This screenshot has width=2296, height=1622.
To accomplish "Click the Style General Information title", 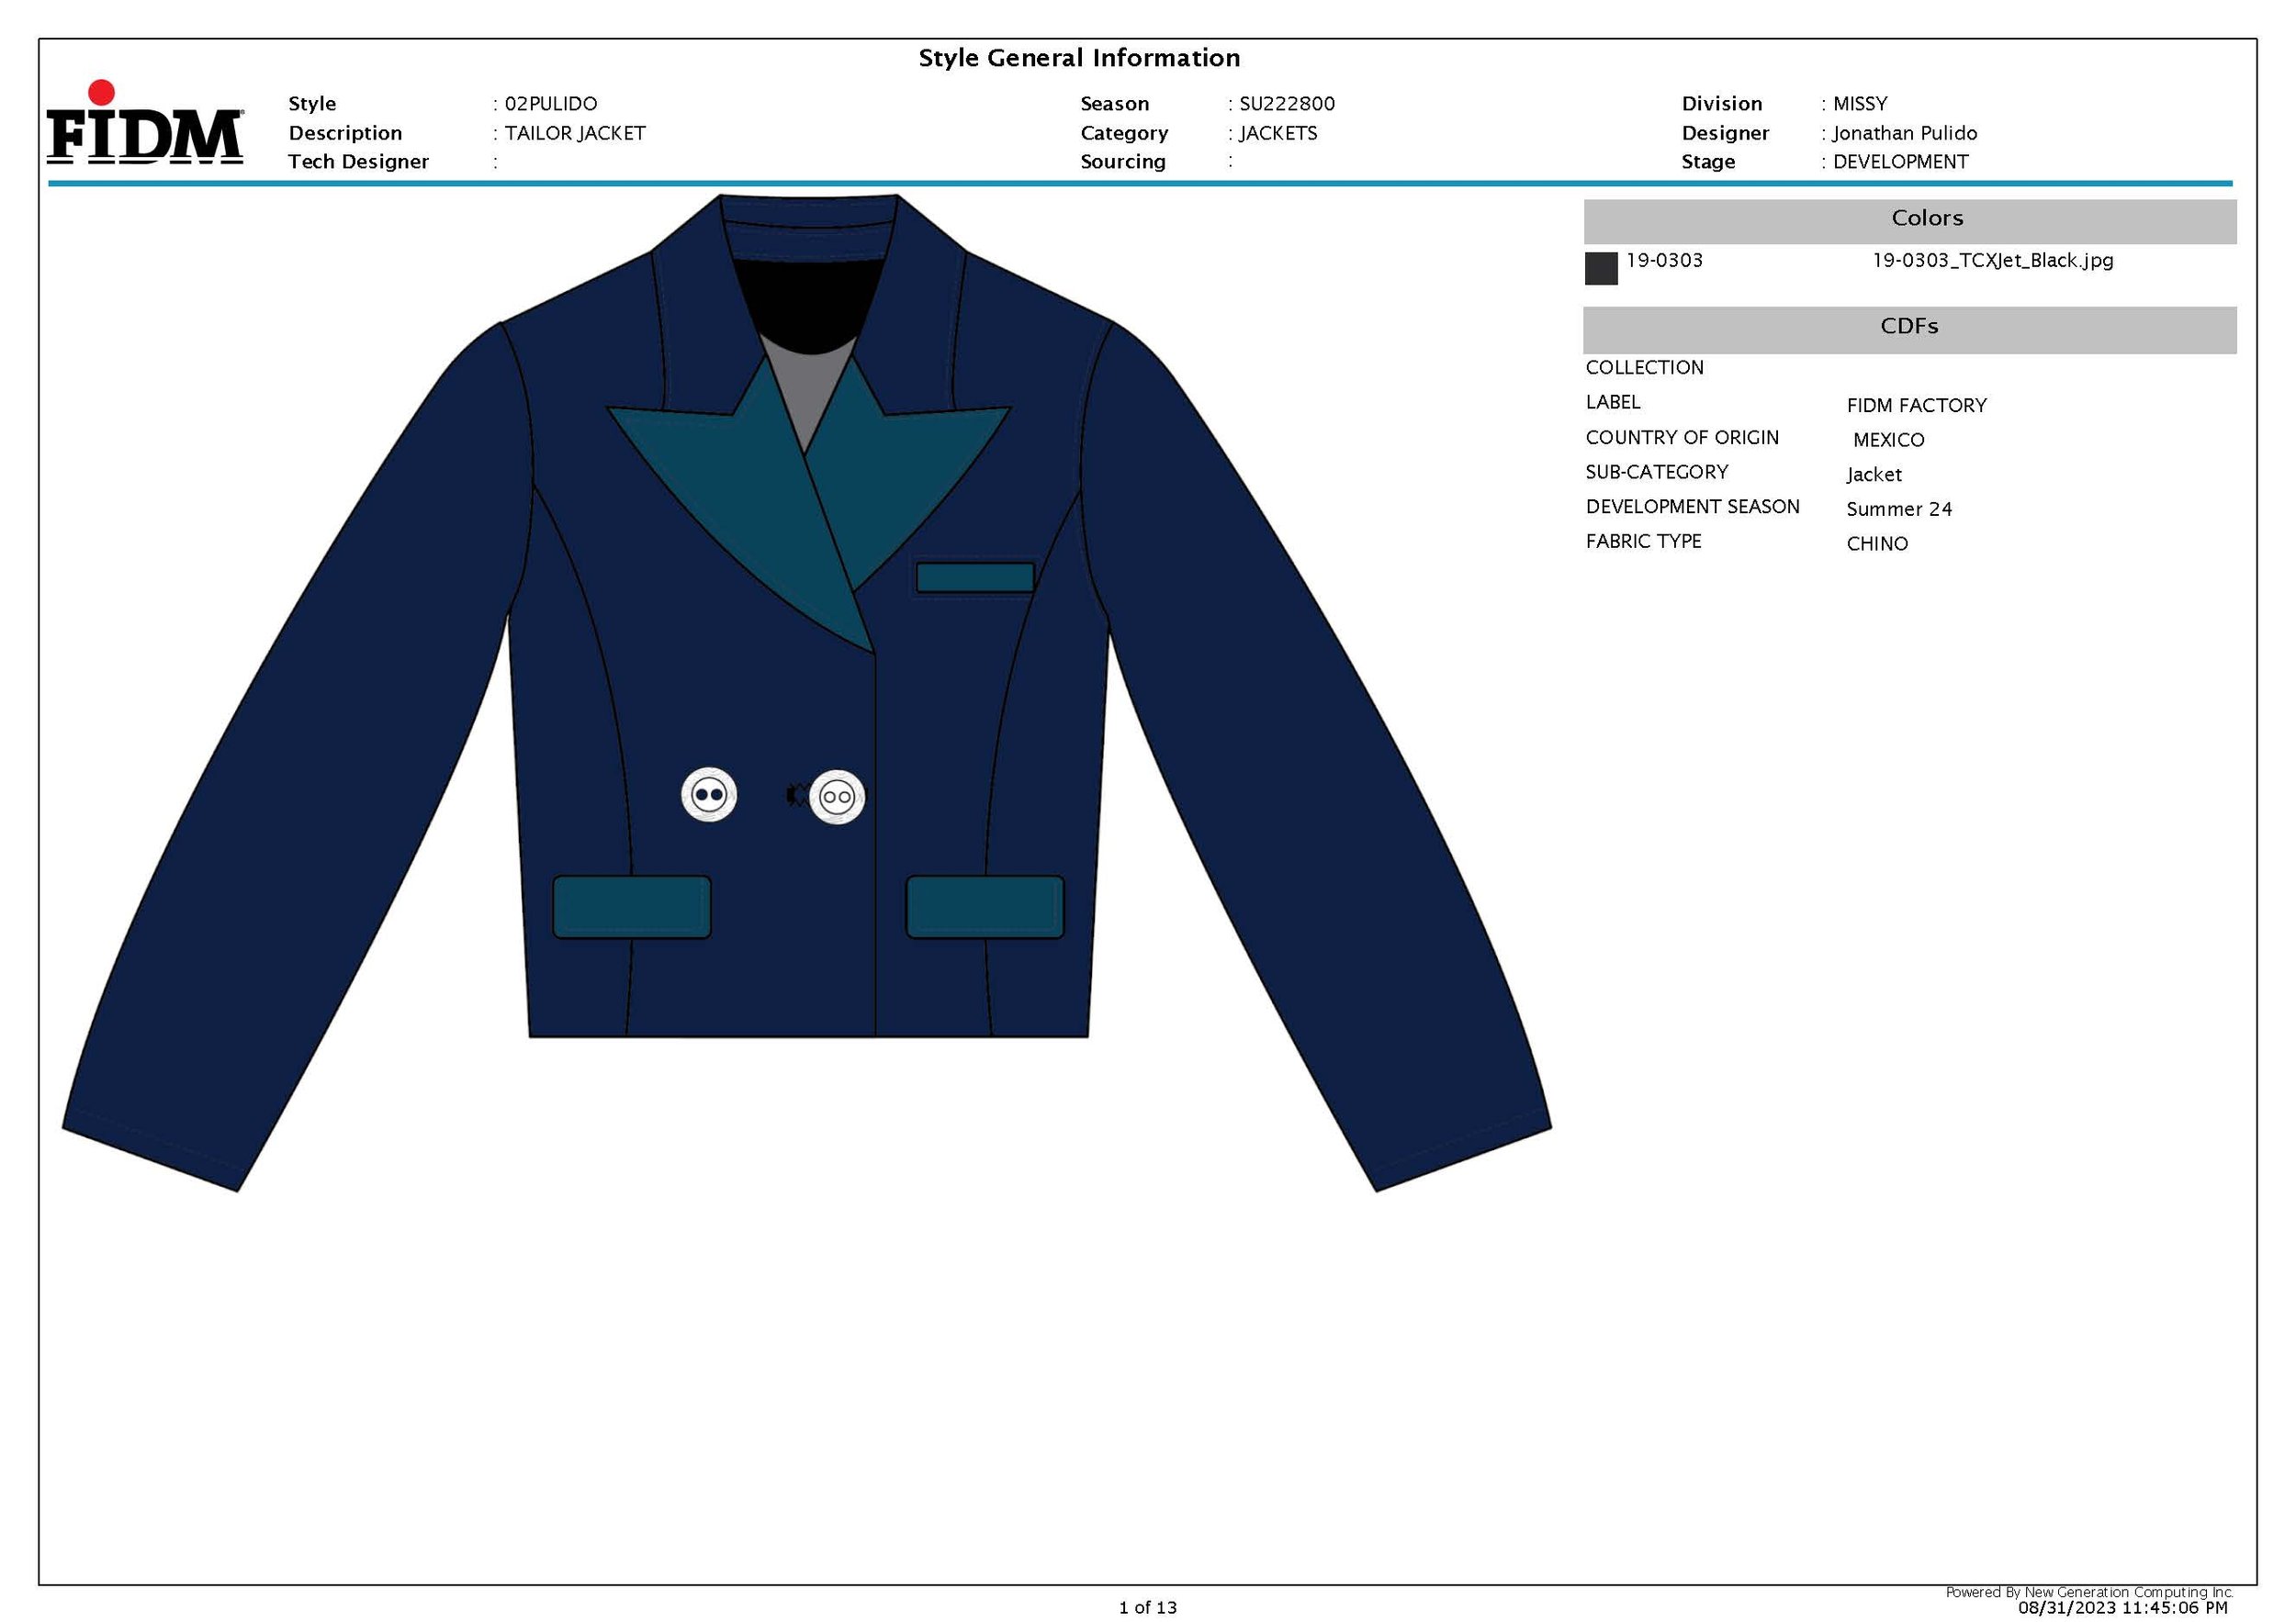I will [1079, 58].
